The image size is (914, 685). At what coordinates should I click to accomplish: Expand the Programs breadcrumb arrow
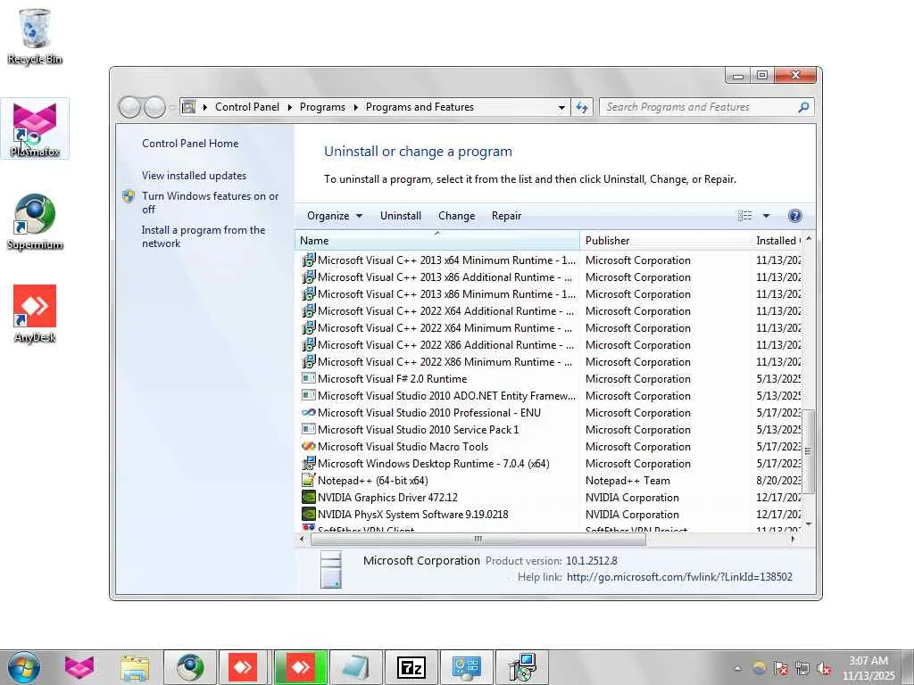point(355,107)
